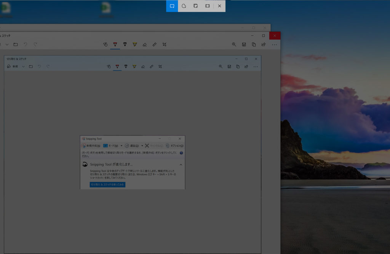Minimize the outer Snip & Sketch window

point(252,36)
